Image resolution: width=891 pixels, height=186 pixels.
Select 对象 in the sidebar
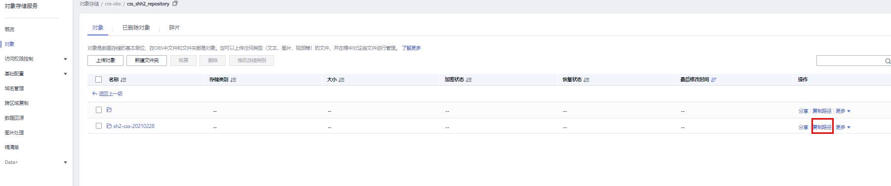coord(9,44)
